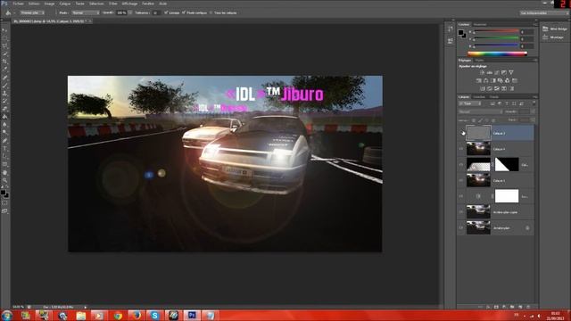Add a Black & White adjustment
This screenshot has height=321, width=571.
coord(493,81)
